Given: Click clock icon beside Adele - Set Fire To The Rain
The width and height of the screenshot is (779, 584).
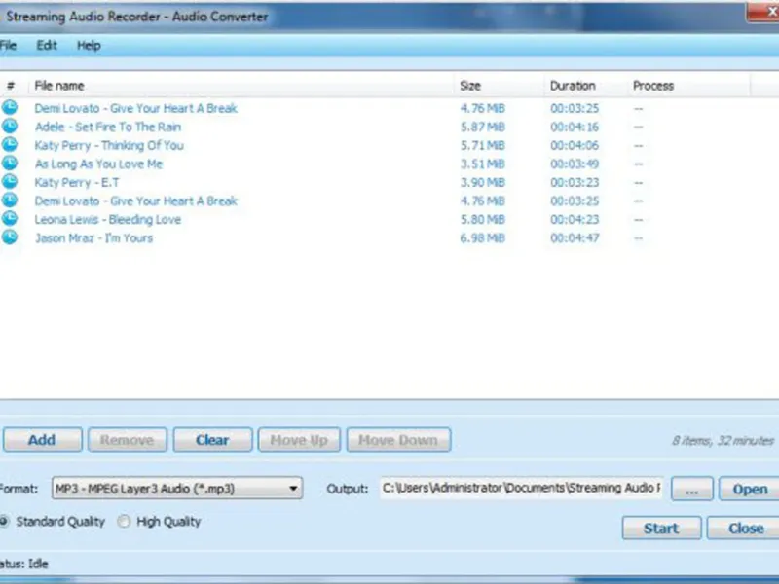Looking at the screenshot, I should [10, 127].
